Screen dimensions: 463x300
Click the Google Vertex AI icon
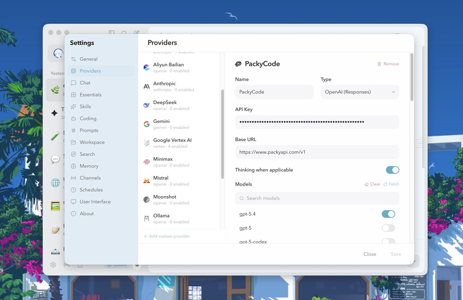tap(146, 143)
